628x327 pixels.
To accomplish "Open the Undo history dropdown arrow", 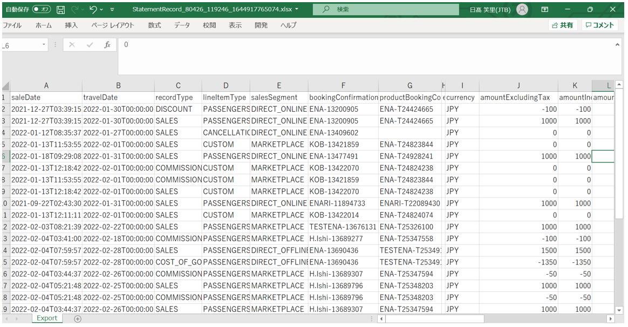I will coord(102,10).
